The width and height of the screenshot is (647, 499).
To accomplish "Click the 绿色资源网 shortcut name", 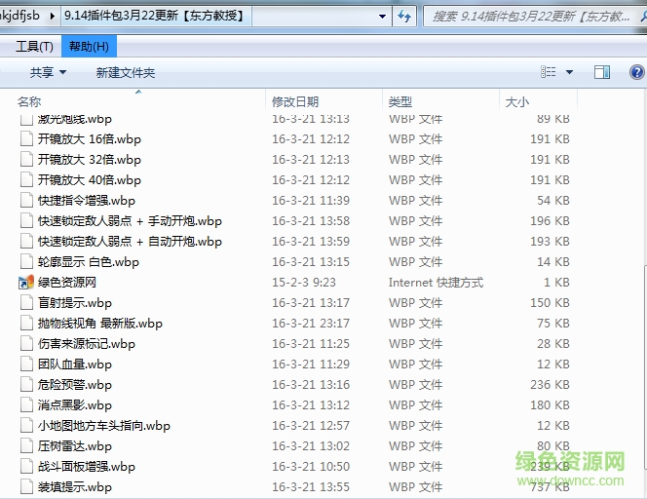I will 67,283.
